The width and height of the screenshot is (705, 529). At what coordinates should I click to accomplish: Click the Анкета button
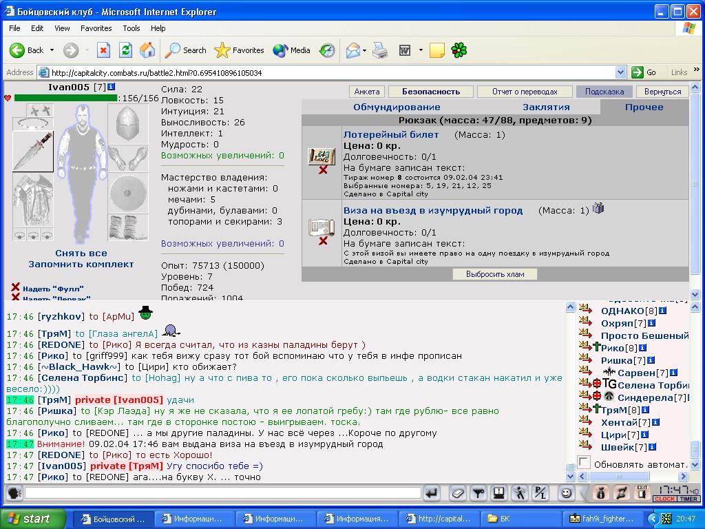[x=367, y=92]
